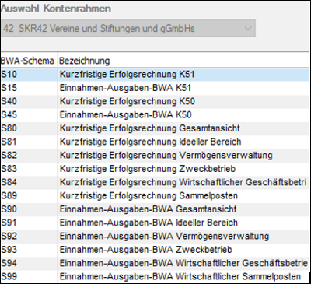This screenshot has width=311, height=284.
Task: Click schema code S15 cell
Action: pos(29,88)
